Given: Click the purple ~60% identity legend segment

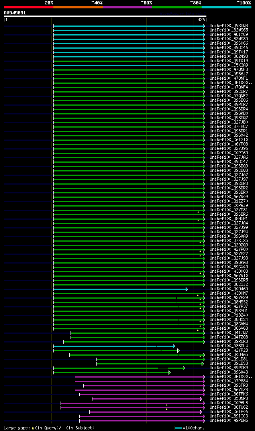Looking at the screenshot, I should (x=127, y=7).
